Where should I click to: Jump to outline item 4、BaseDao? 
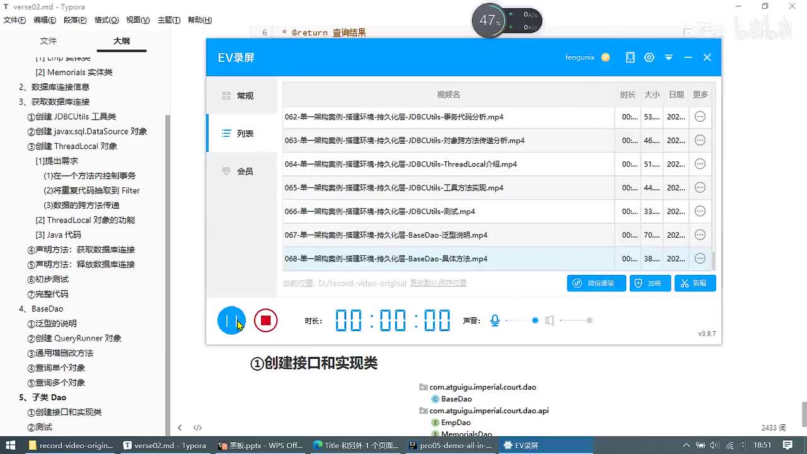pyautogui.click(x=41, y=309)
